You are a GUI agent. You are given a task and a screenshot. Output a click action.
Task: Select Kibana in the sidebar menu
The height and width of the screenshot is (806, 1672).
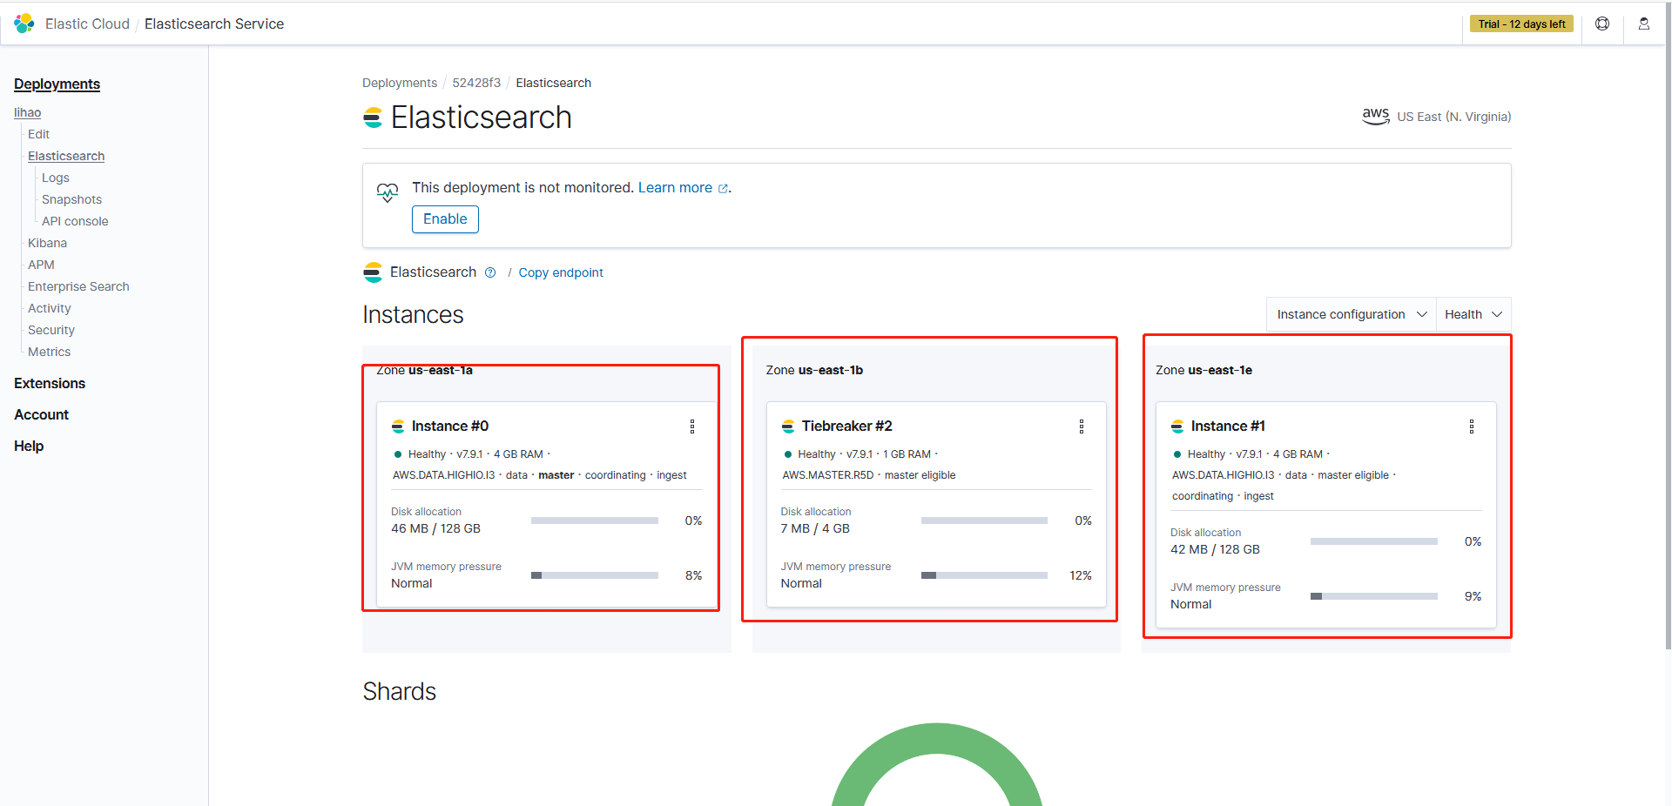tap(47, 243)
